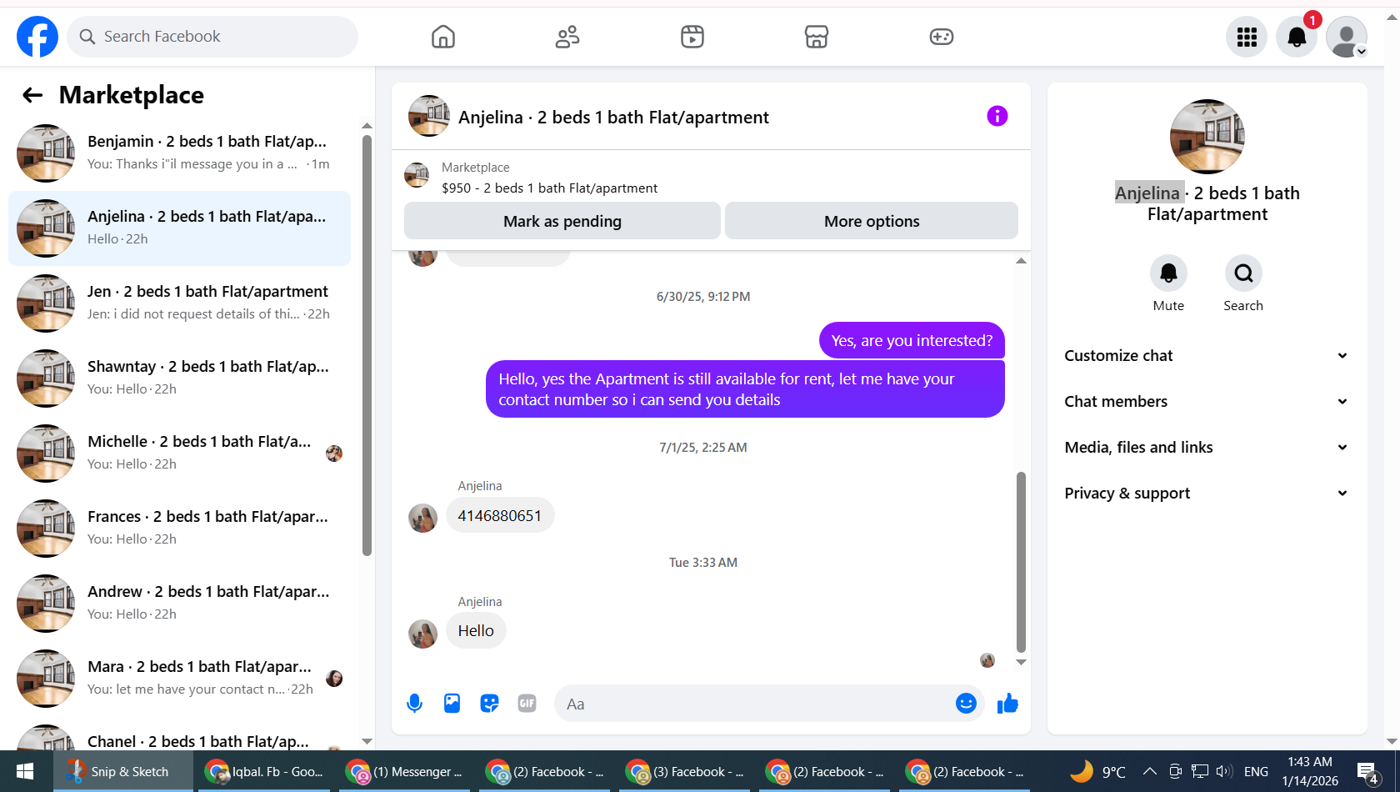The image size is (1400, 792).
Task: Click the Hello message bubble from Anjelina
Action: pyautogui.click(x=476, y=631)
